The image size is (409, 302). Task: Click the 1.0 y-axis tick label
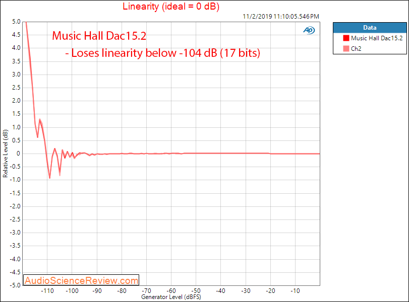tap(16, 127)
